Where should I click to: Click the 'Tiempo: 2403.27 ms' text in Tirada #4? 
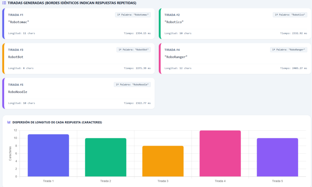coord(293,68)
